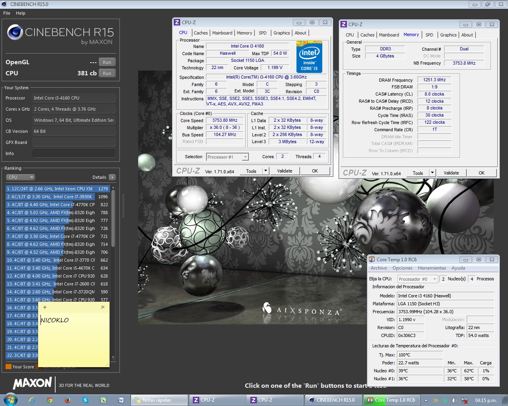
Task: Open Word from taskbar
Action: tap(121, 400)
